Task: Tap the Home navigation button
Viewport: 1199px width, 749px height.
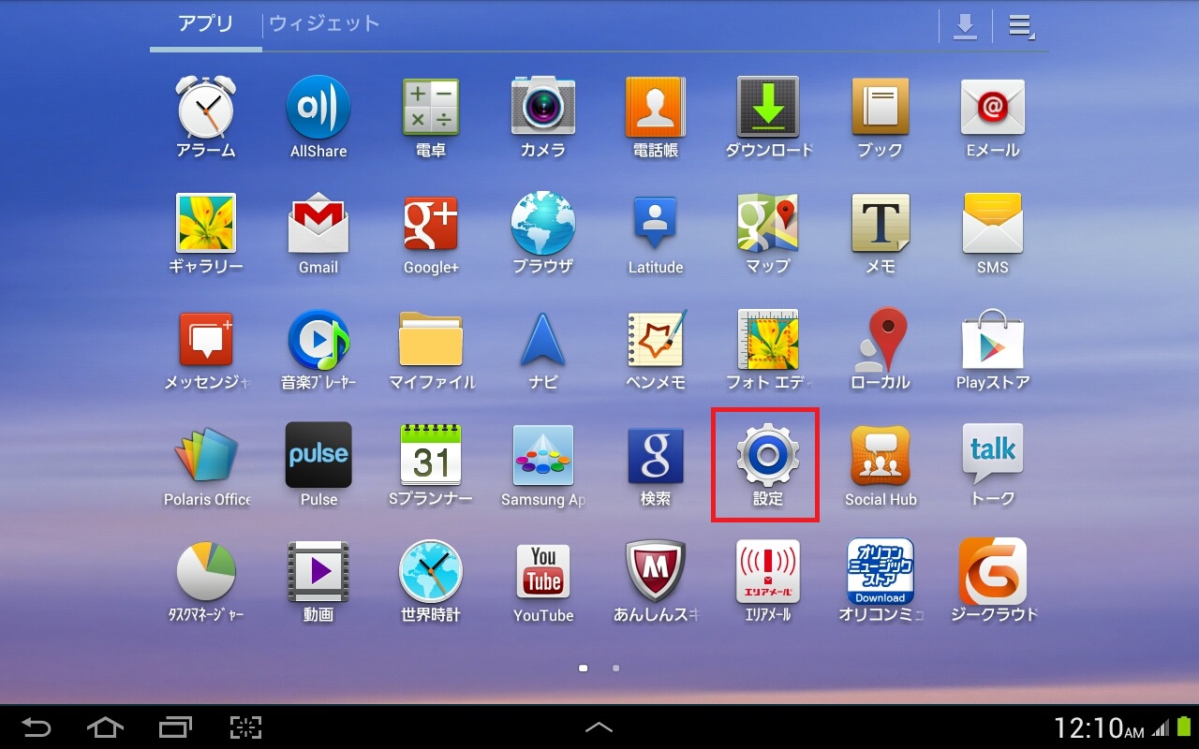Action: click(105, 727)
